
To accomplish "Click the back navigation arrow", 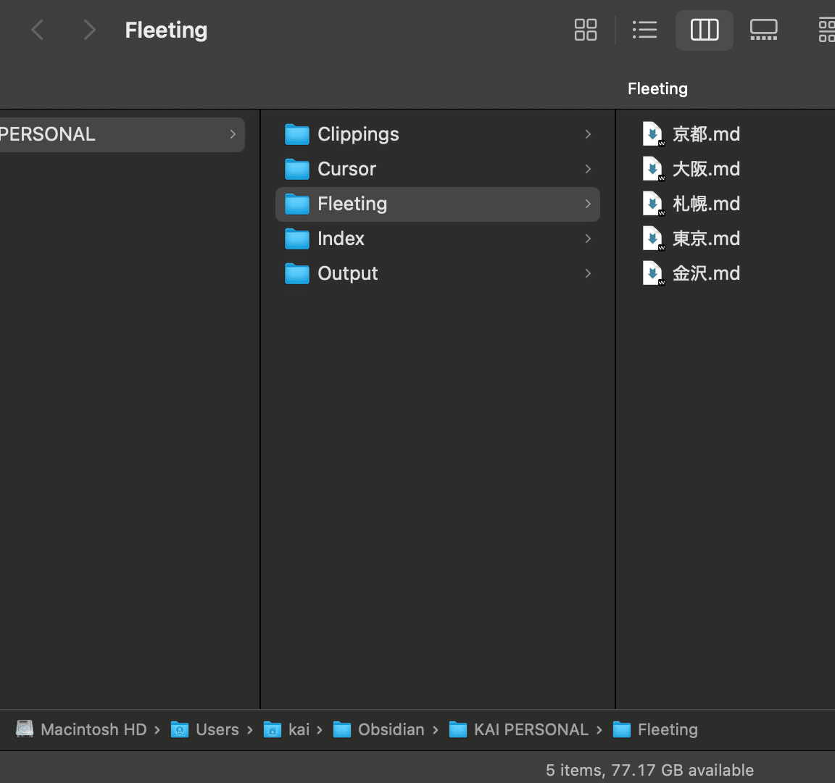I will pyautogui.click(x=38, y=30).
